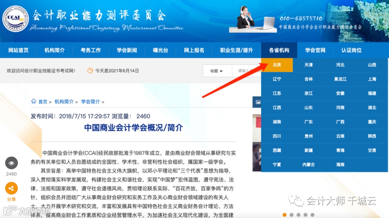This screenshot has height=218, width=389.
Task: Click the home icon in breadcrumb
Action: coord(33,101)
